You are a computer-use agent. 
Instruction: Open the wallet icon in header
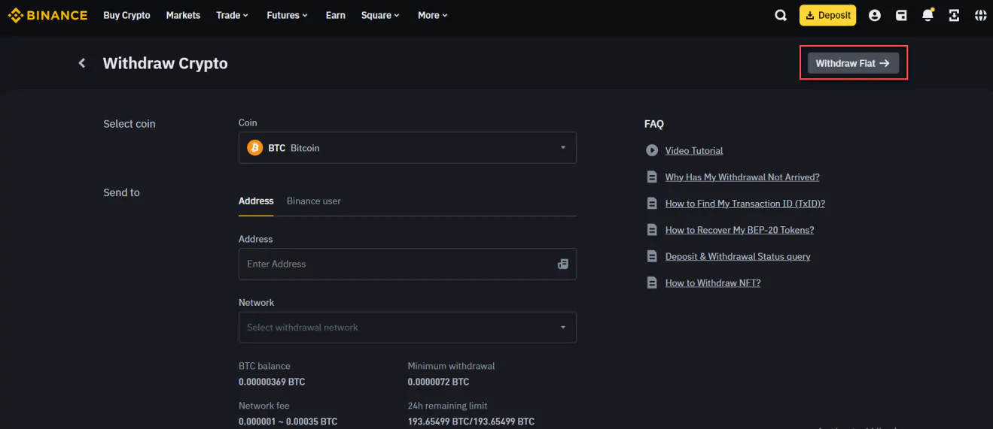point(901,15)
